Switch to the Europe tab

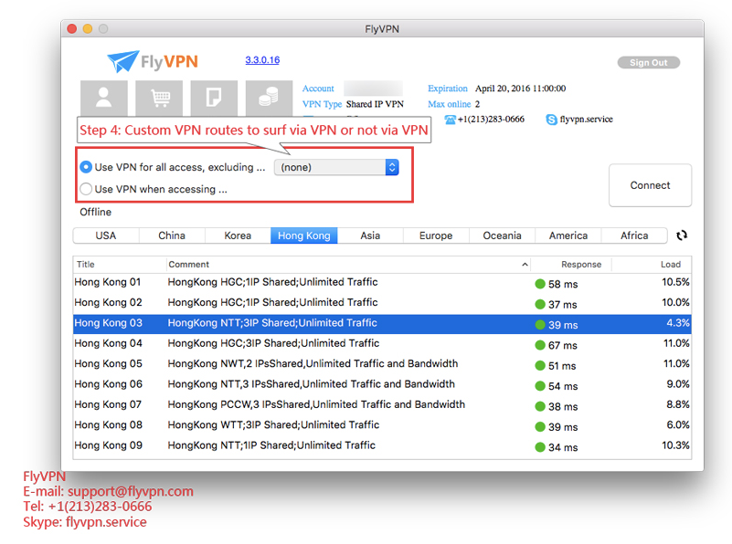pos(436,235)
